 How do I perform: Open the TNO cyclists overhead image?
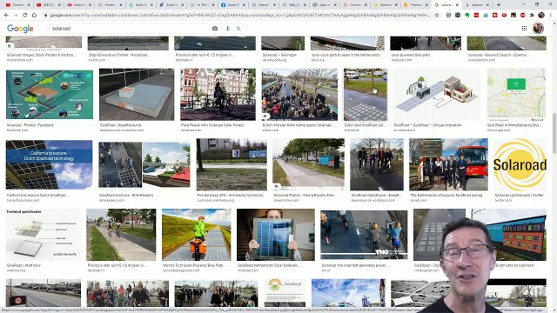point(364,235)
